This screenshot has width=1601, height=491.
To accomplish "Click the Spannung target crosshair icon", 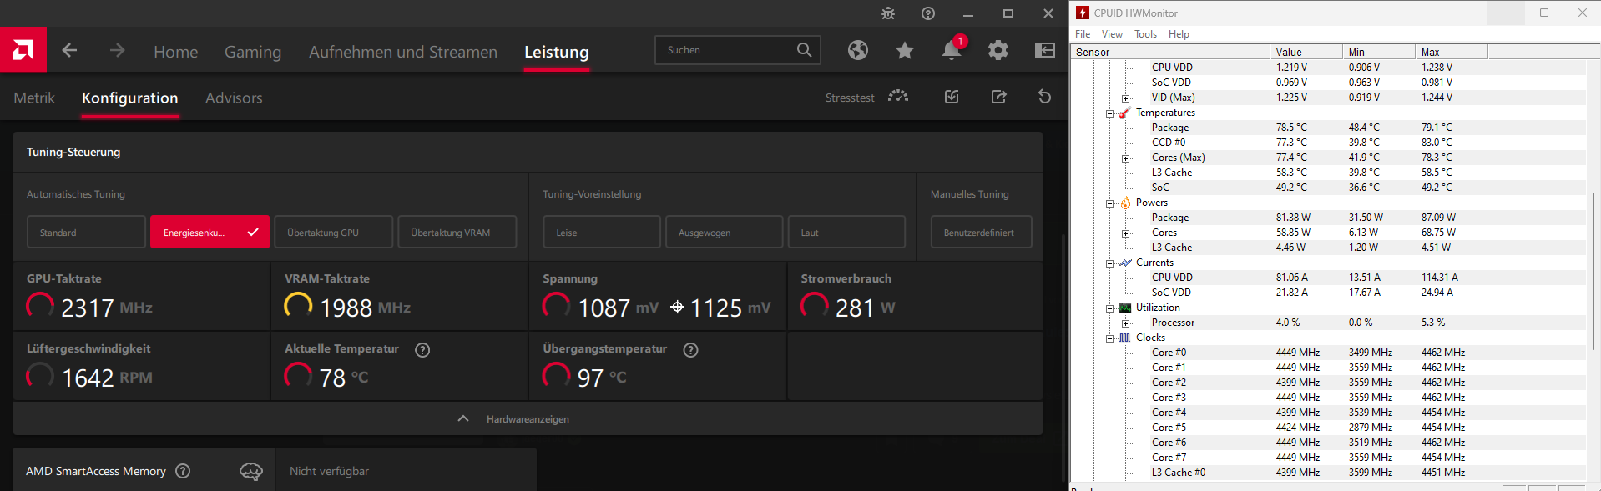I will point(677,308).
